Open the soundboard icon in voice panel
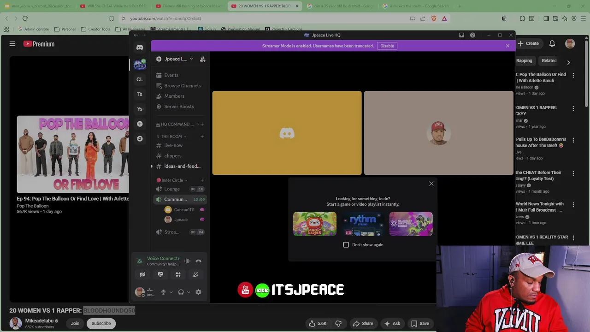 click(x=195, y=274)
